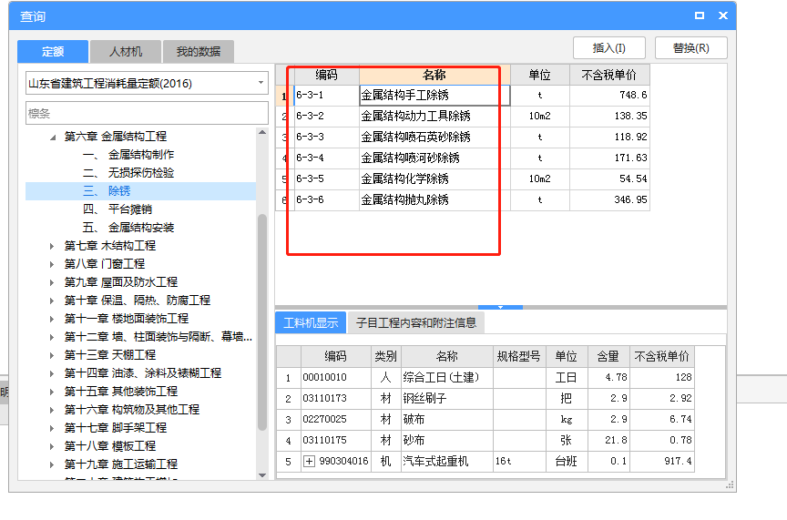Click the tree vertical scrollbar thumb
The height and width of the screenshot is (520, 787).
tap(262, 322)
